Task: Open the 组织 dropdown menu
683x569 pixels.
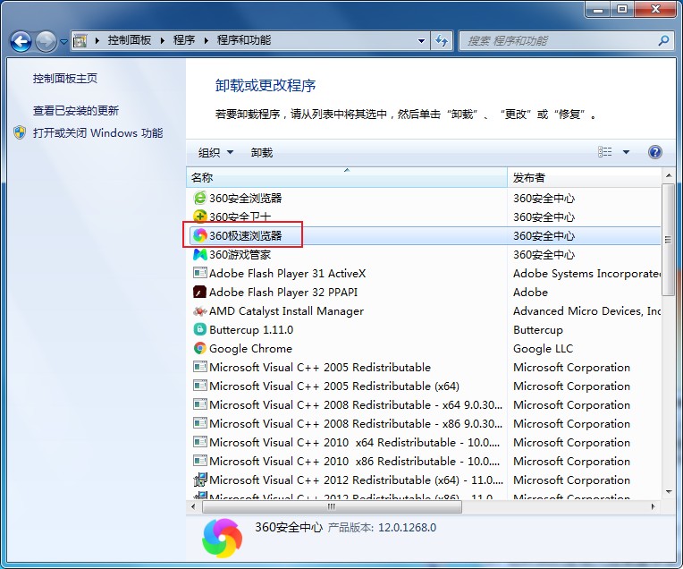Action: click(x=215, y=152)
